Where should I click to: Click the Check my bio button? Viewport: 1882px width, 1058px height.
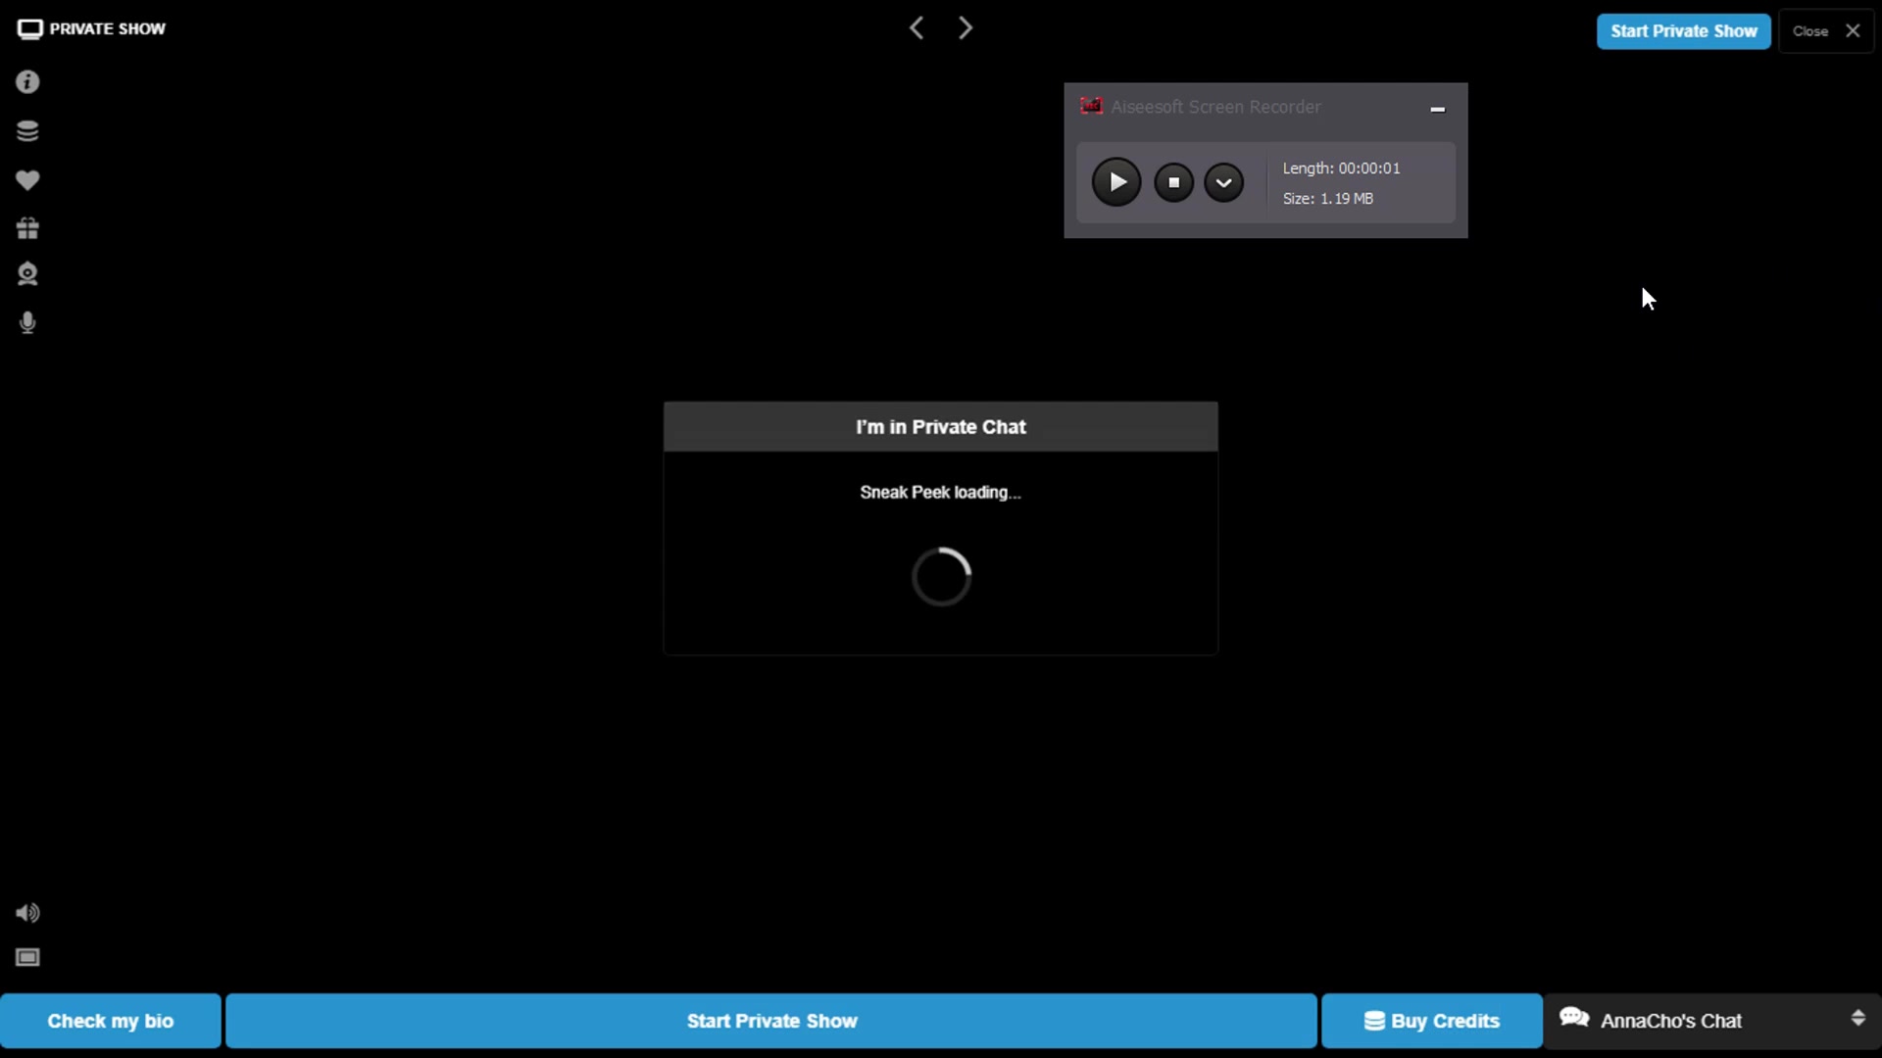111,1021
